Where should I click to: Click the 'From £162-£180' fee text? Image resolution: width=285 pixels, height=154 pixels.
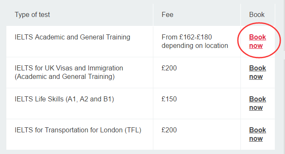coord(186,37)
